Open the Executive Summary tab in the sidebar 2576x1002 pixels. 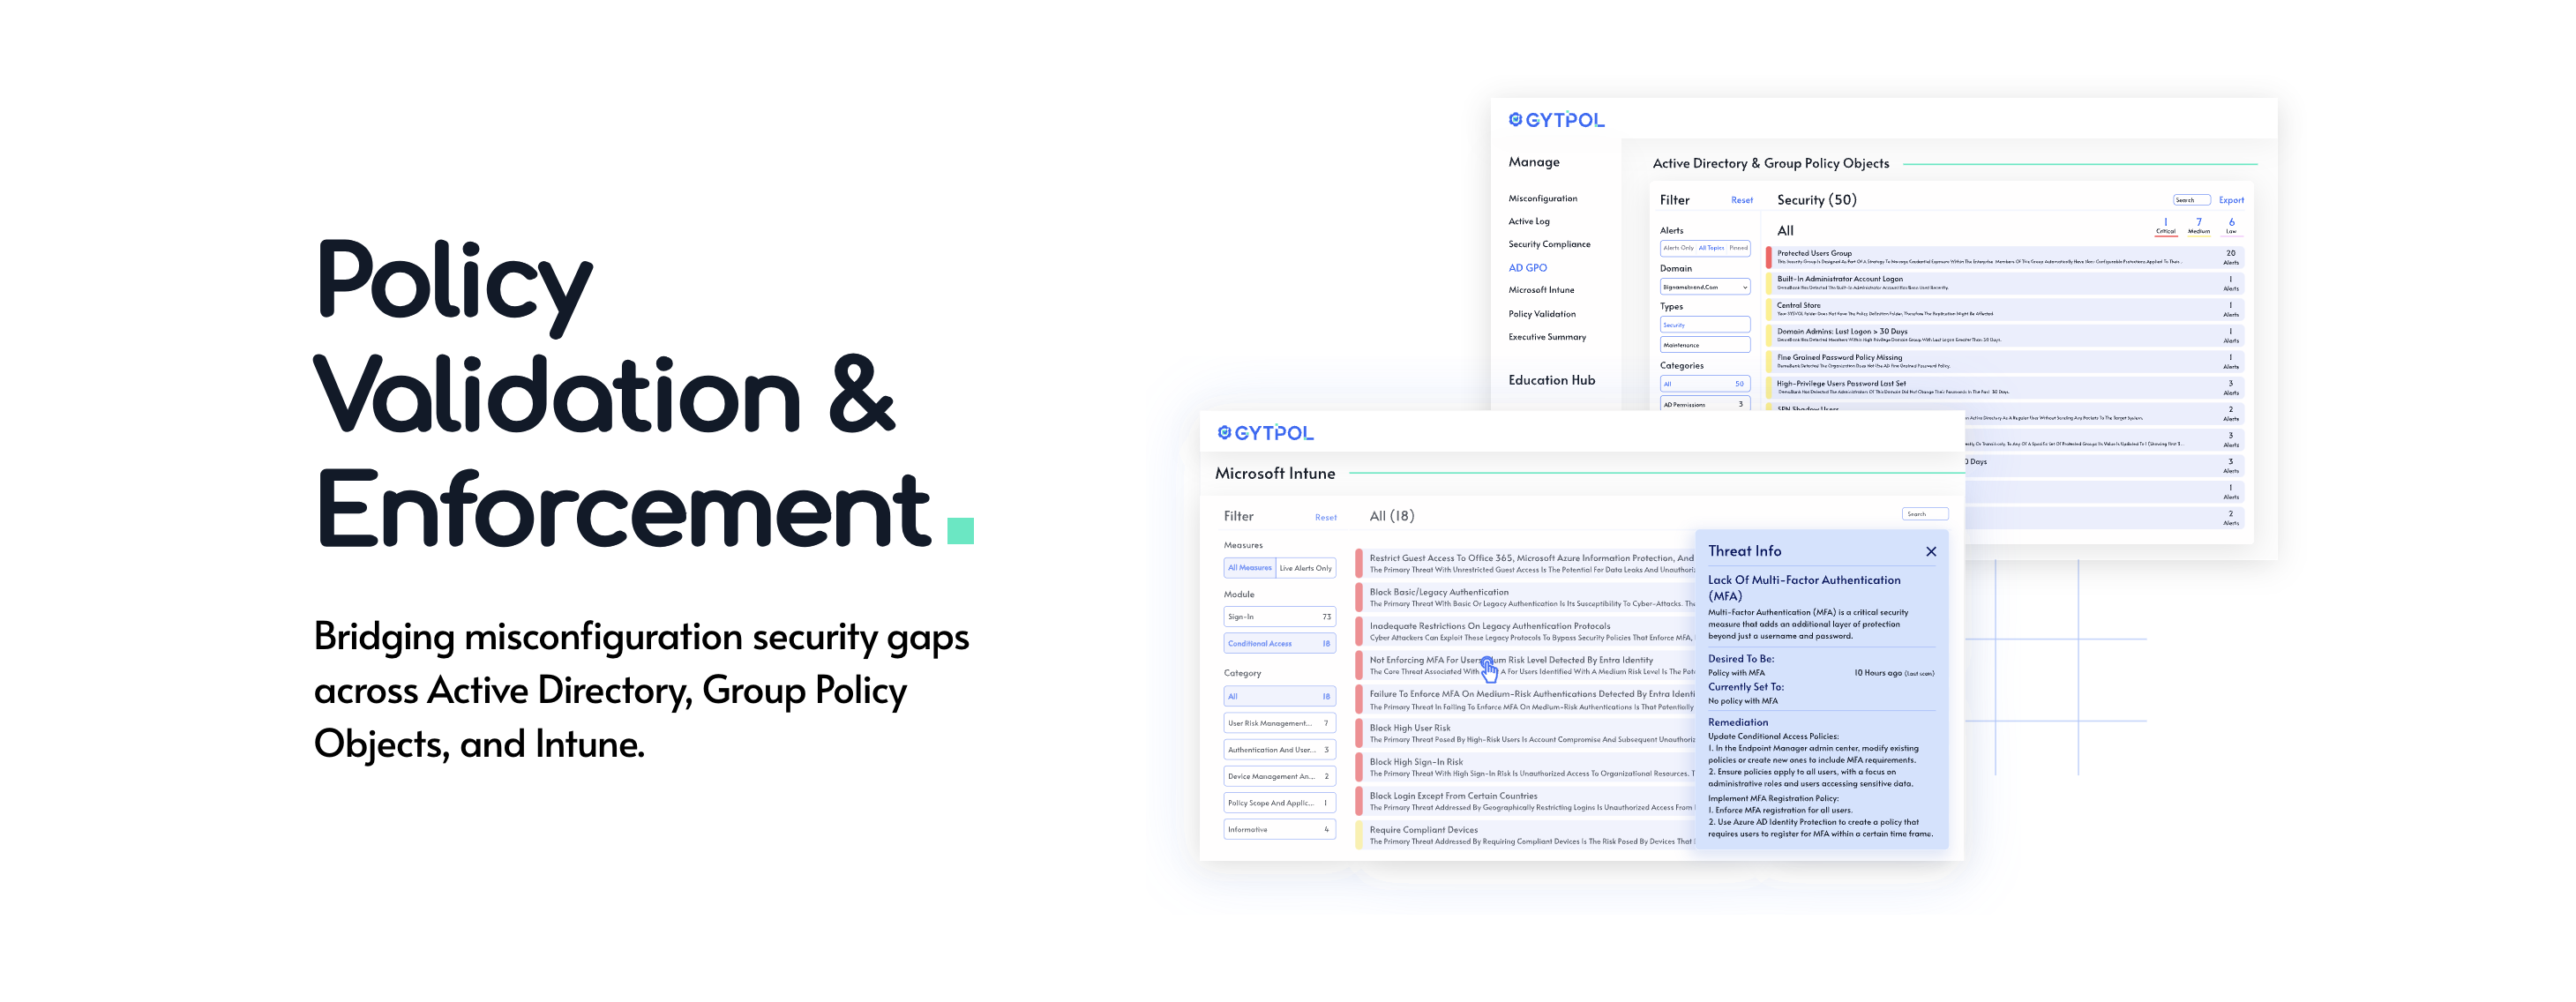[x=1549, y=337]
